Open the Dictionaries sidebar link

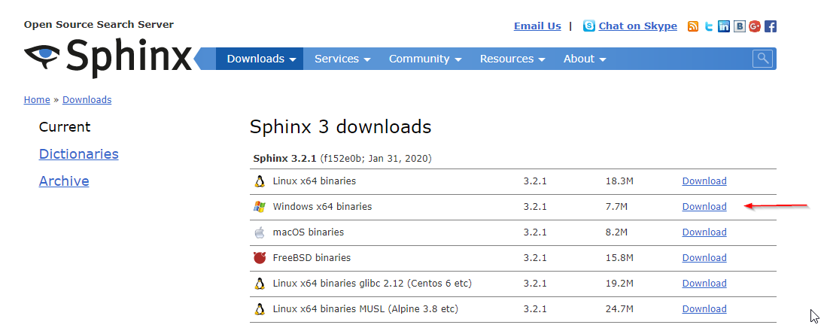[x=79, y=154]
